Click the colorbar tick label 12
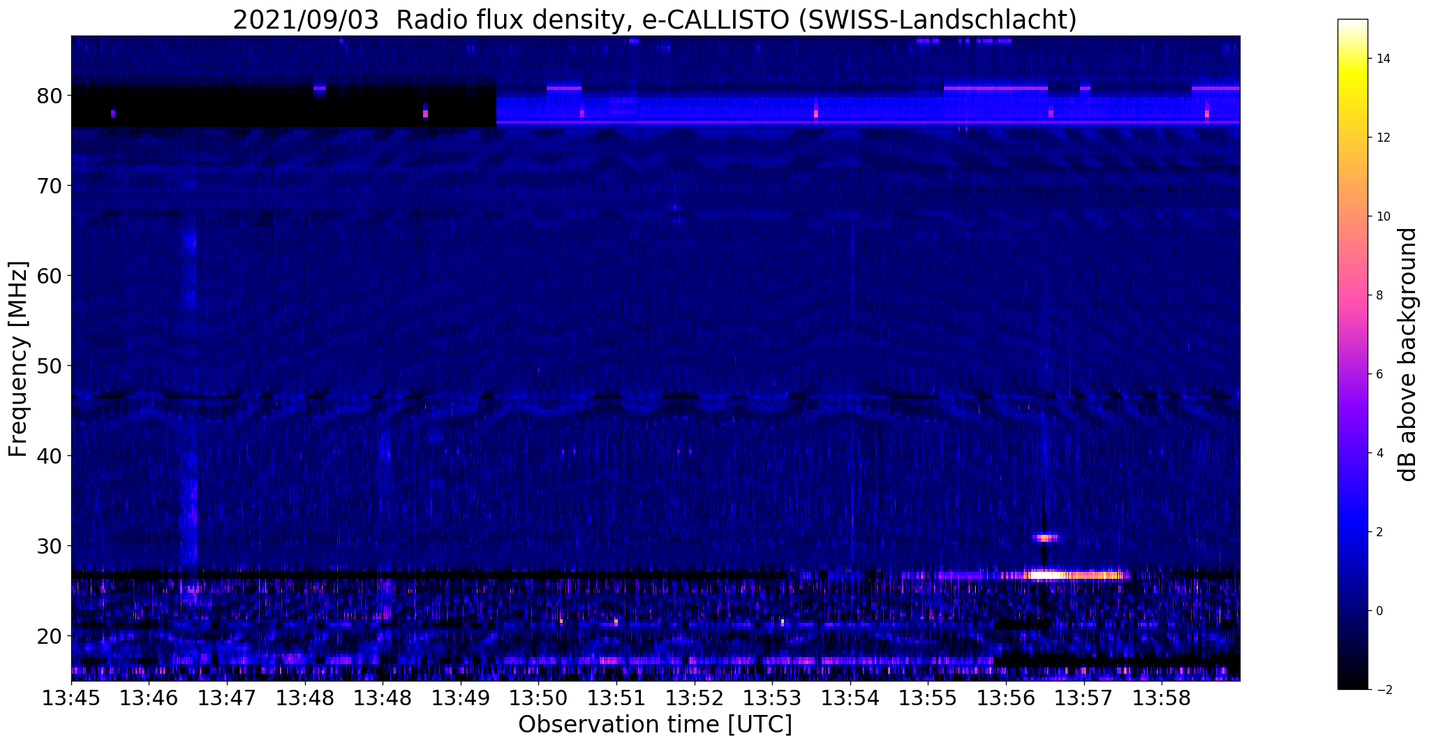Viewport: 1429px width, 745px height. click(1382, 138)
